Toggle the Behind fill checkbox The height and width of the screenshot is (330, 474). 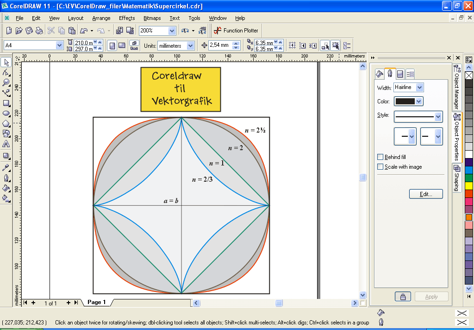[x=380, y=157]
